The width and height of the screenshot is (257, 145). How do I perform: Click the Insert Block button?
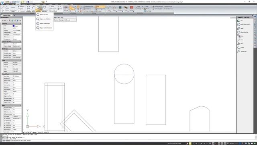[x=53, y=11]
